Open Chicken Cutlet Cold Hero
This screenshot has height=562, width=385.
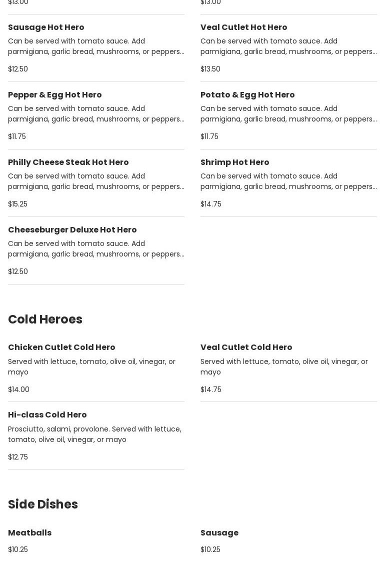tap(61, 347)
